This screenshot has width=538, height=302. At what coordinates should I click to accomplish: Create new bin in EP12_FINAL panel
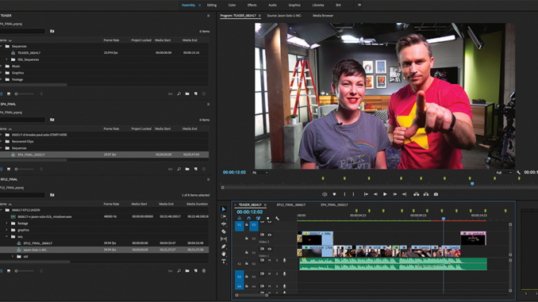187,271
